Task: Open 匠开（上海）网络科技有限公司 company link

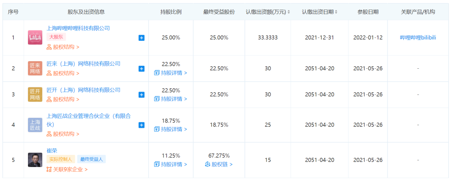Action: click(84, 90)
